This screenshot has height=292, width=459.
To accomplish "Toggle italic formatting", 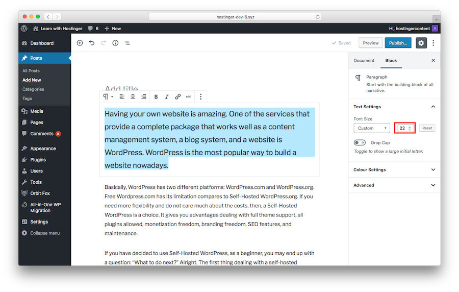I will coord(167,97).
